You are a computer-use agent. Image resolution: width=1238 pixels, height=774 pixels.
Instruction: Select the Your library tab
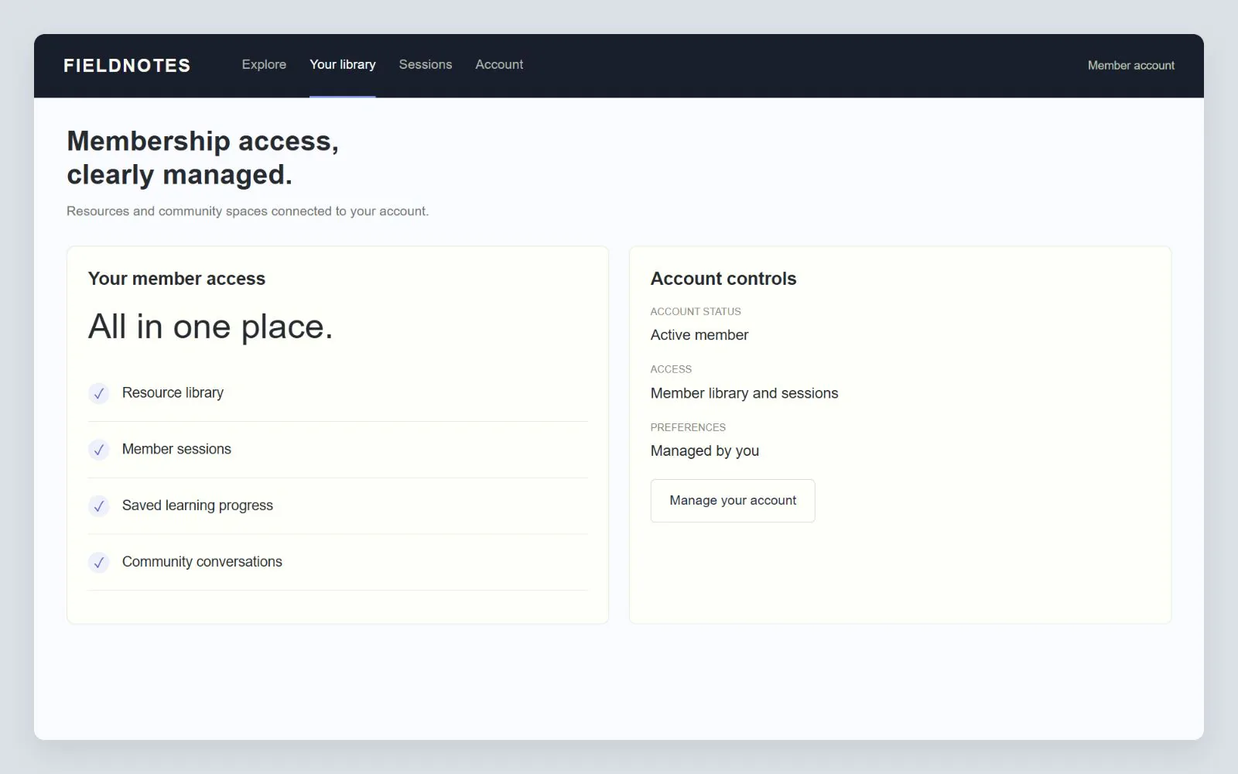coord(343,65)
